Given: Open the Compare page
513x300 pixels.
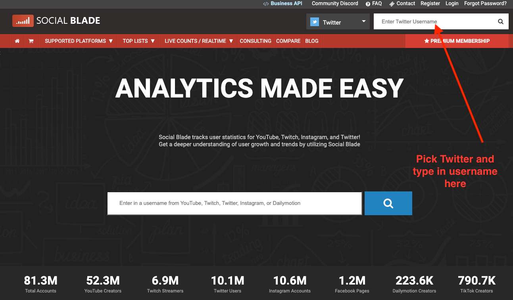Looking at the screenshot, I should [x=288, y=41].
